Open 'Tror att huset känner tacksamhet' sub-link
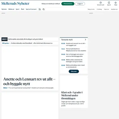The height and width of the screenshot is (119, 119). [20, 88]
